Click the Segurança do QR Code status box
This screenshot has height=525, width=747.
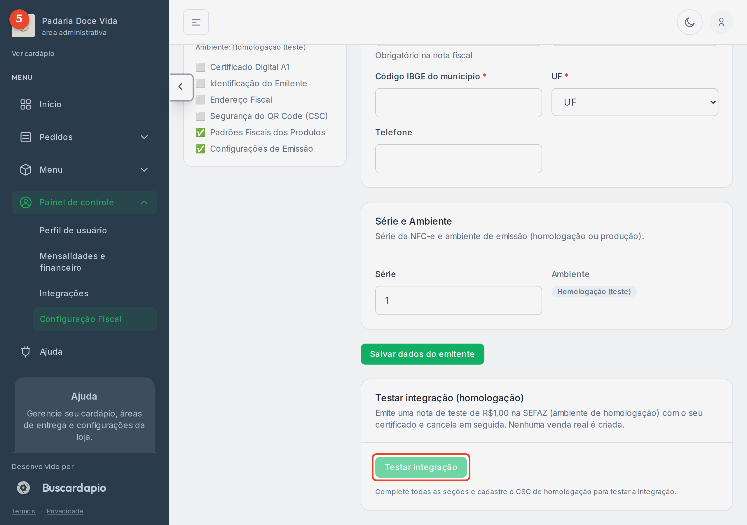pyautogui.click(x=200, y=116)
